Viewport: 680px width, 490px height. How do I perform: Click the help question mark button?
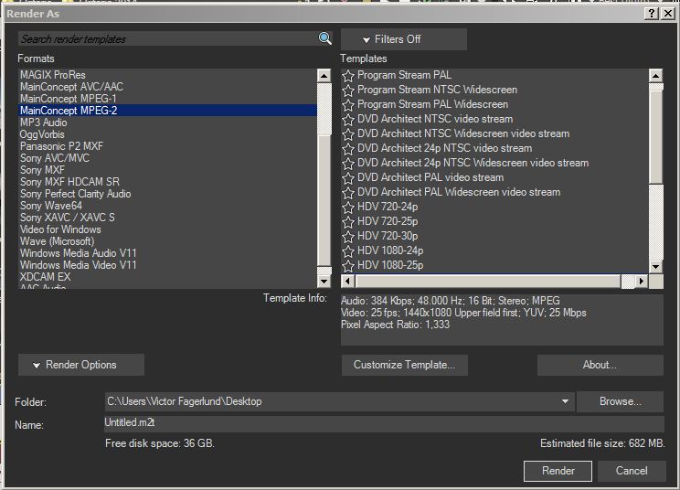pos(652,14)
